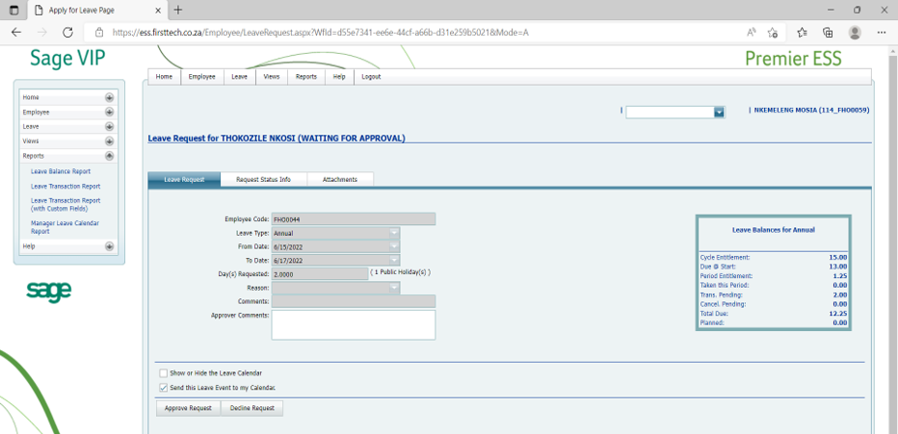The height and width of the screenshot is (434, 898).
Task: Click the Read aloud icon in address bar
Action: point(752,32)
